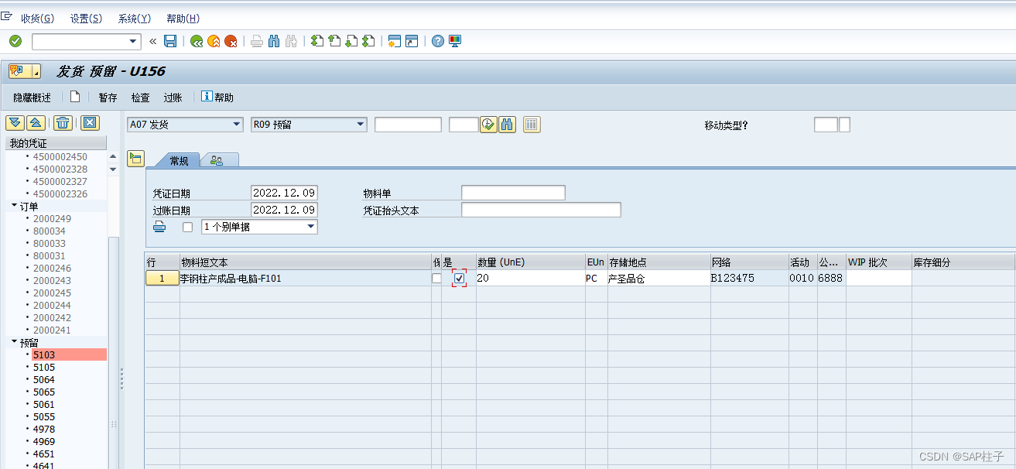The height and width of the screenshot is (469, 1016).
Task: Click the 过账 post button
Action: (173, 98)
